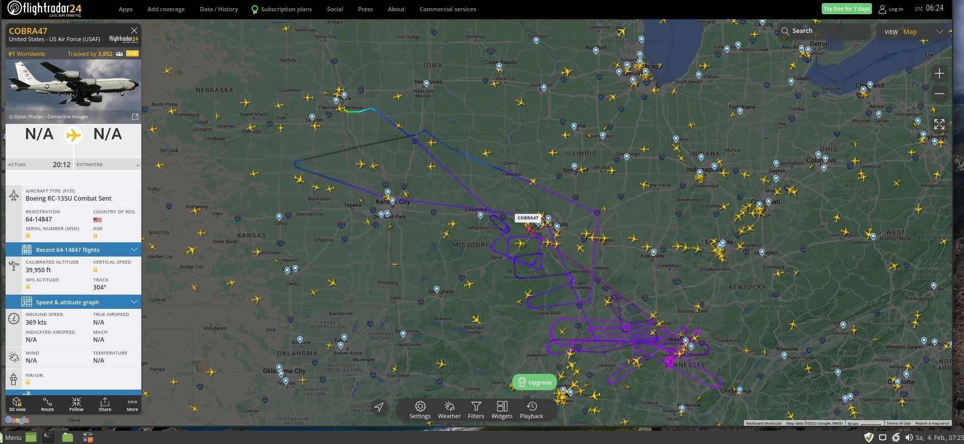Zoom out on the map
964x444 pixels.
point(939,93)
